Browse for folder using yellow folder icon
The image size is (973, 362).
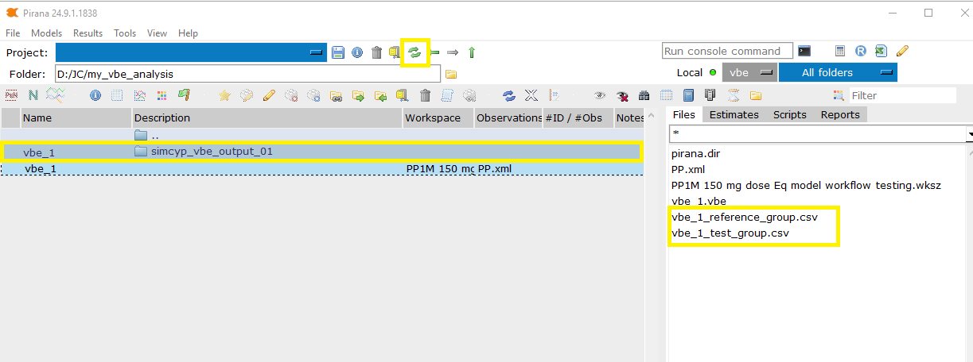click(x=451, y=74)
